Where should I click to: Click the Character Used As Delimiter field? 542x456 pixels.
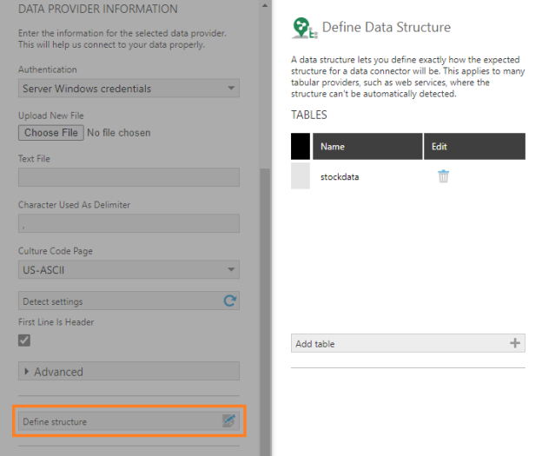pyautogui.click(x=129, y=223)
